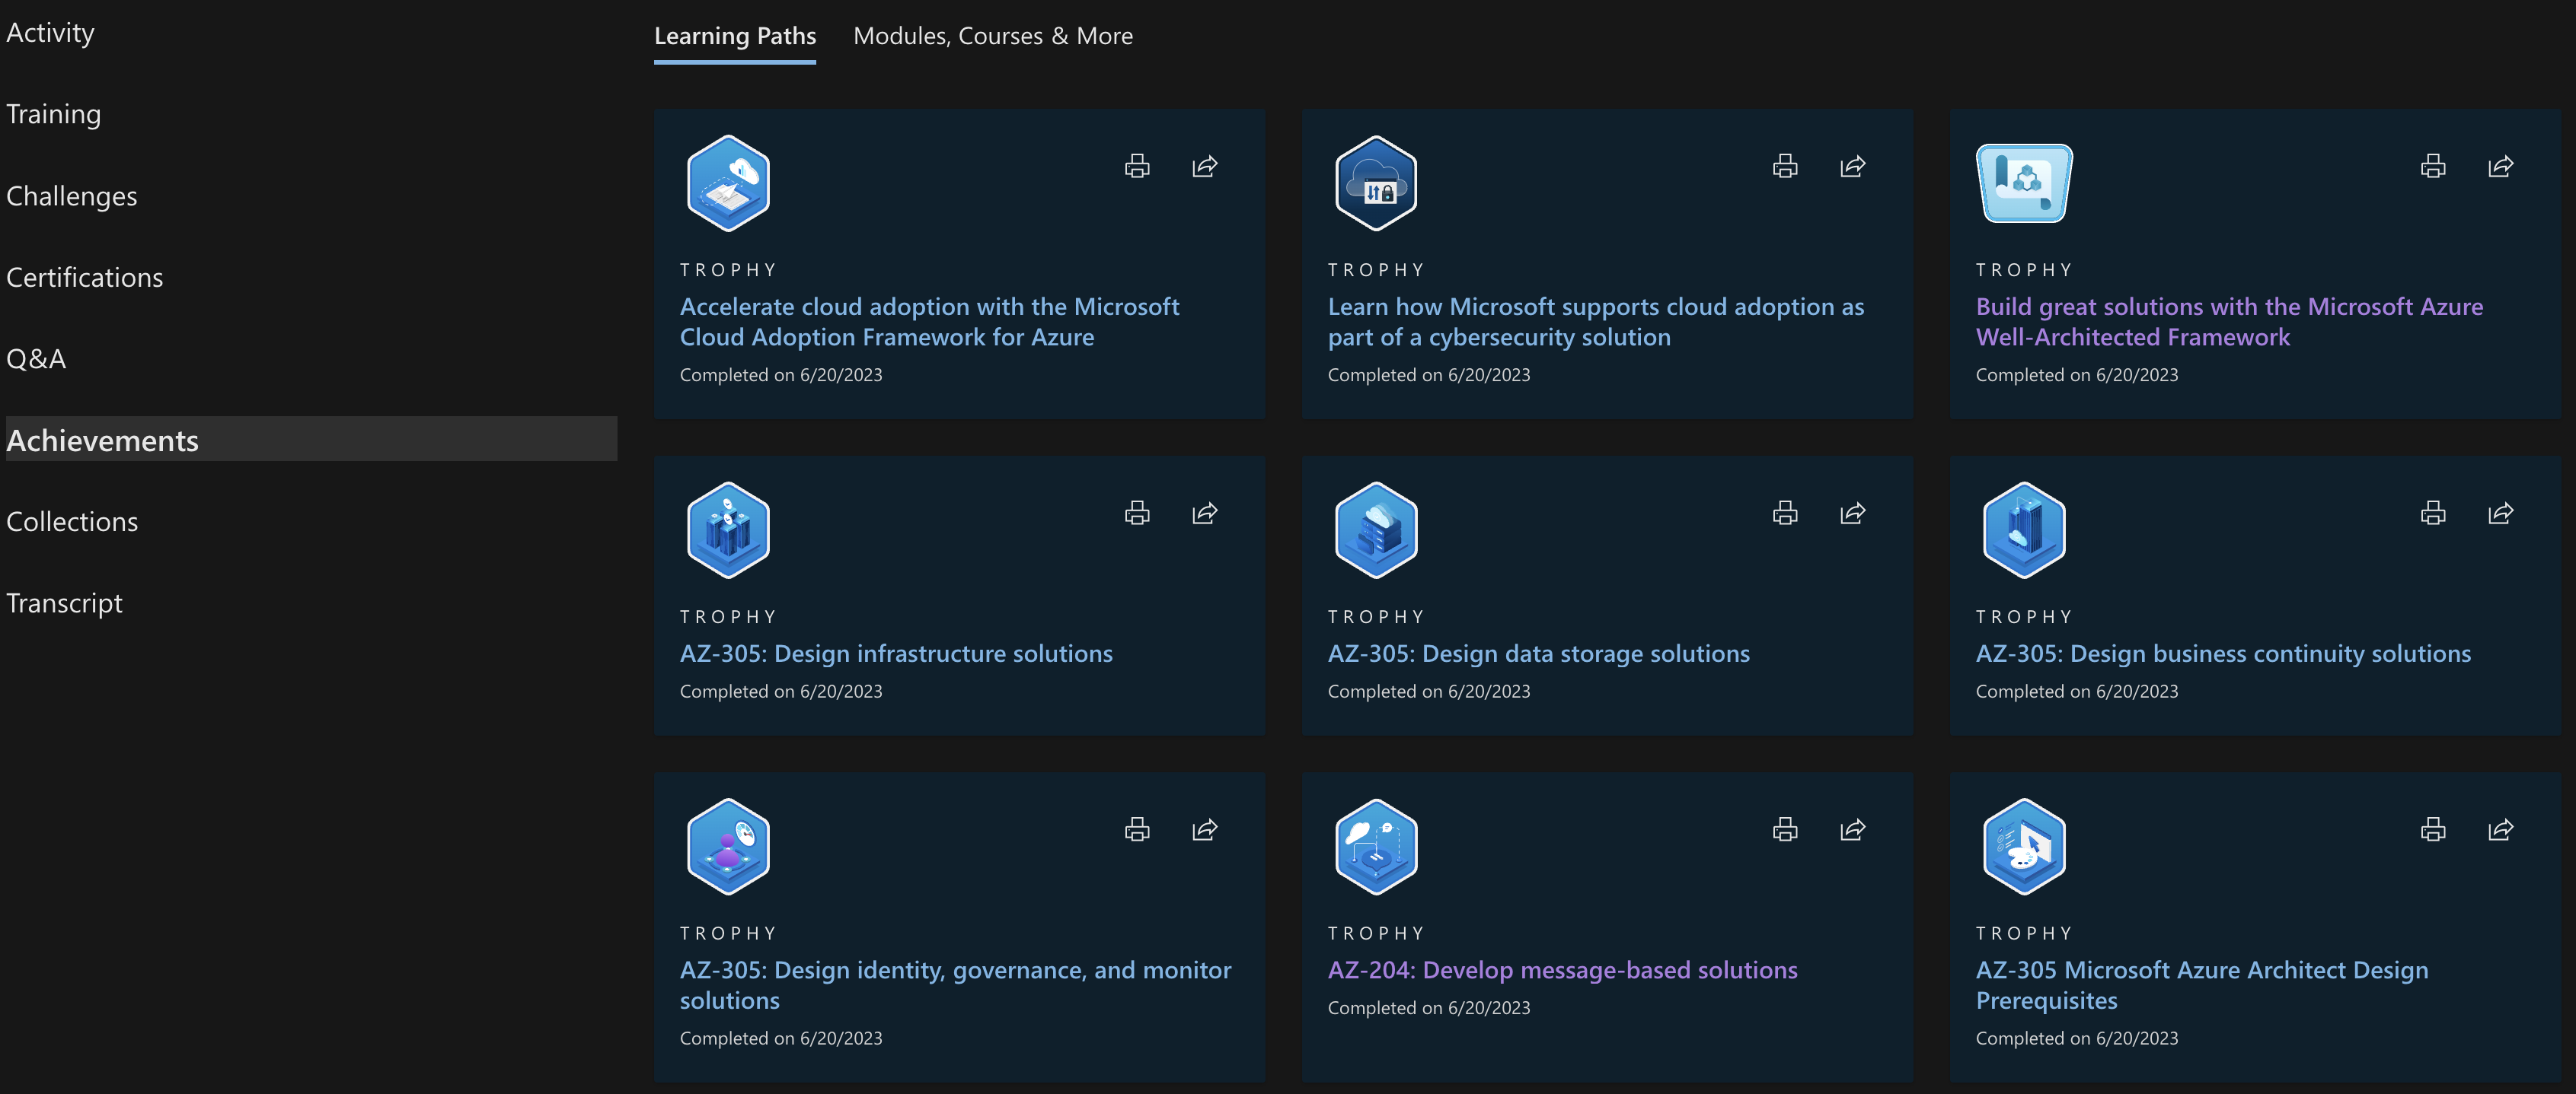Share the Well-Architected Framework trophy

click(2500, 166)
